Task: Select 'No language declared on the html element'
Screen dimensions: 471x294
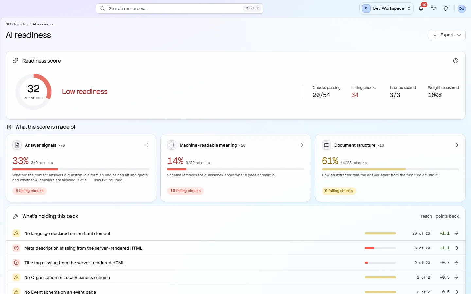Action: pos(67,233)
